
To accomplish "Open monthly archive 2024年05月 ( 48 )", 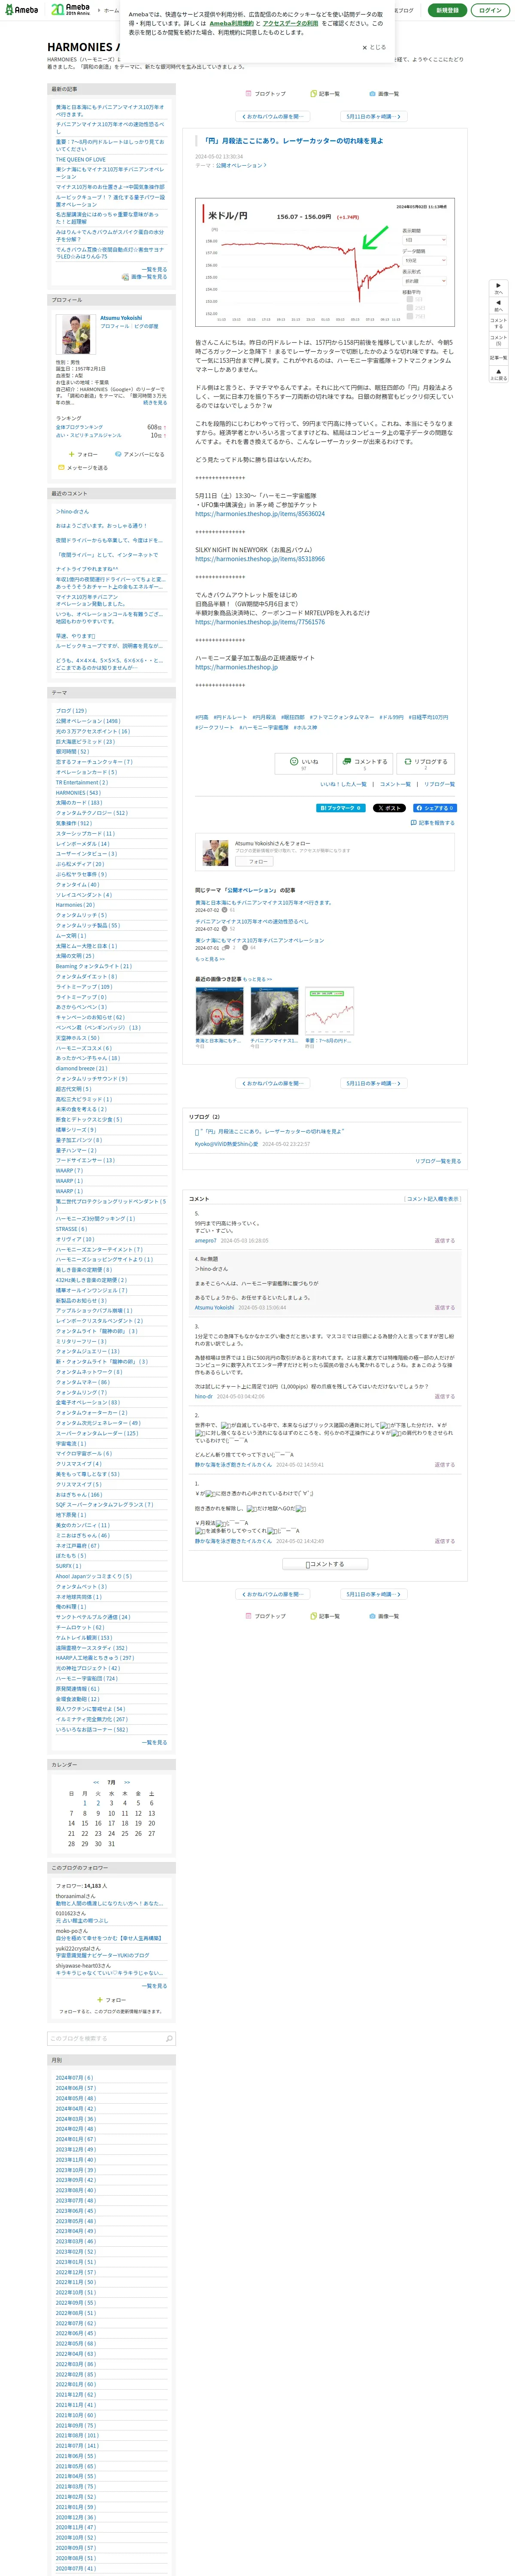I will pyautogui.click(x=76, y=2098).
